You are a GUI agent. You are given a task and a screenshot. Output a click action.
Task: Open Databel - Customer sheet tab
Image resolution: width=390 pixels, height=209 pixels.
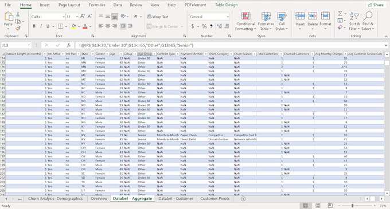click(175, 199)
